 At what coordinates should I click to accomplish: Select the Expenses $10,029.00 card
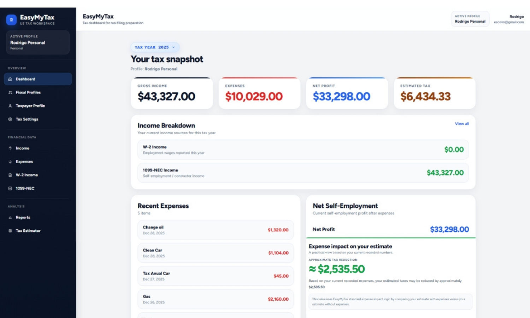point(259,93)
